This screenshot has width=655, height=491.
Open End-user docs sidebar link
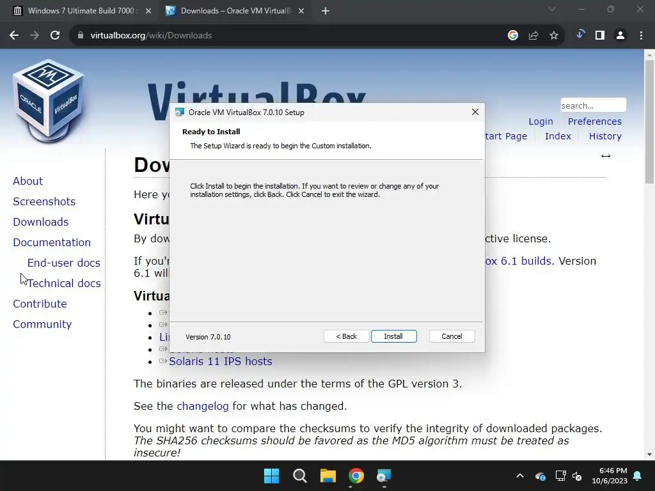(63, 263)
